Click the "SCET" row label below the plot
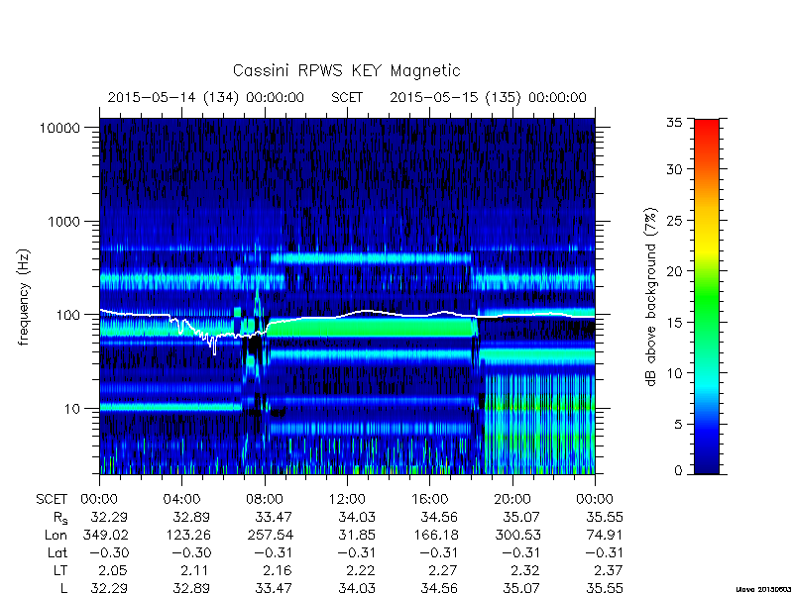The height and width of the screenshot is (594, 793). tap(52, 499)
